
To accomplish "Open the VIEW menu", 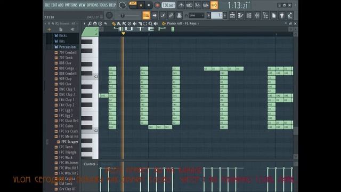I will 82,5.
